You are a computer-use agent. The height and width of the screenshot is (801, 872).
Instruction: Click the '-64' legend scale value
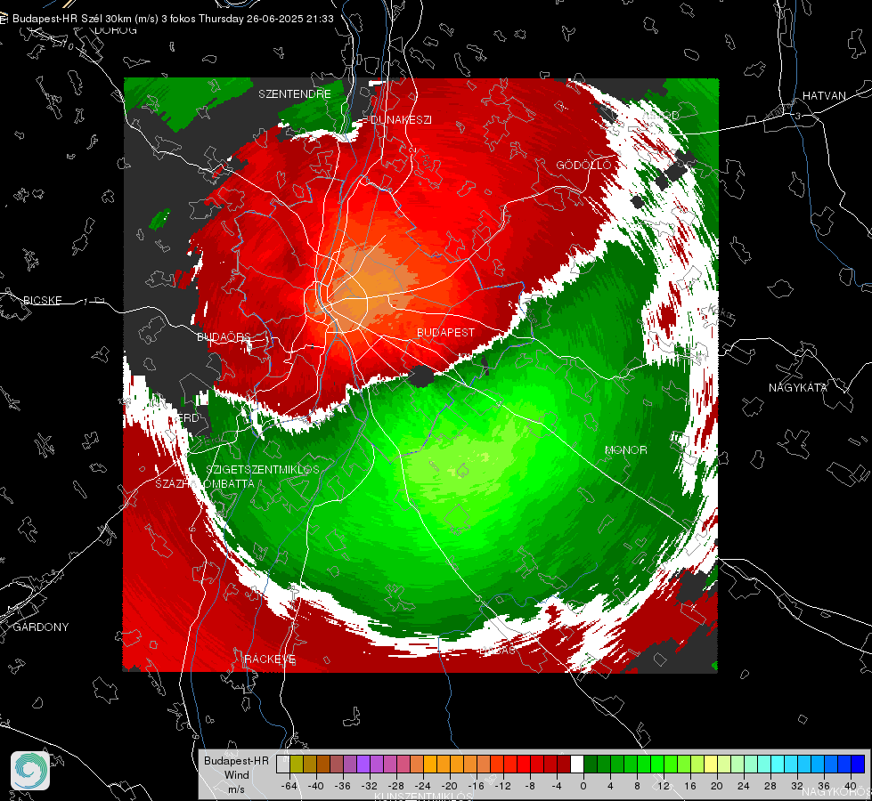[x=289, y=786]
